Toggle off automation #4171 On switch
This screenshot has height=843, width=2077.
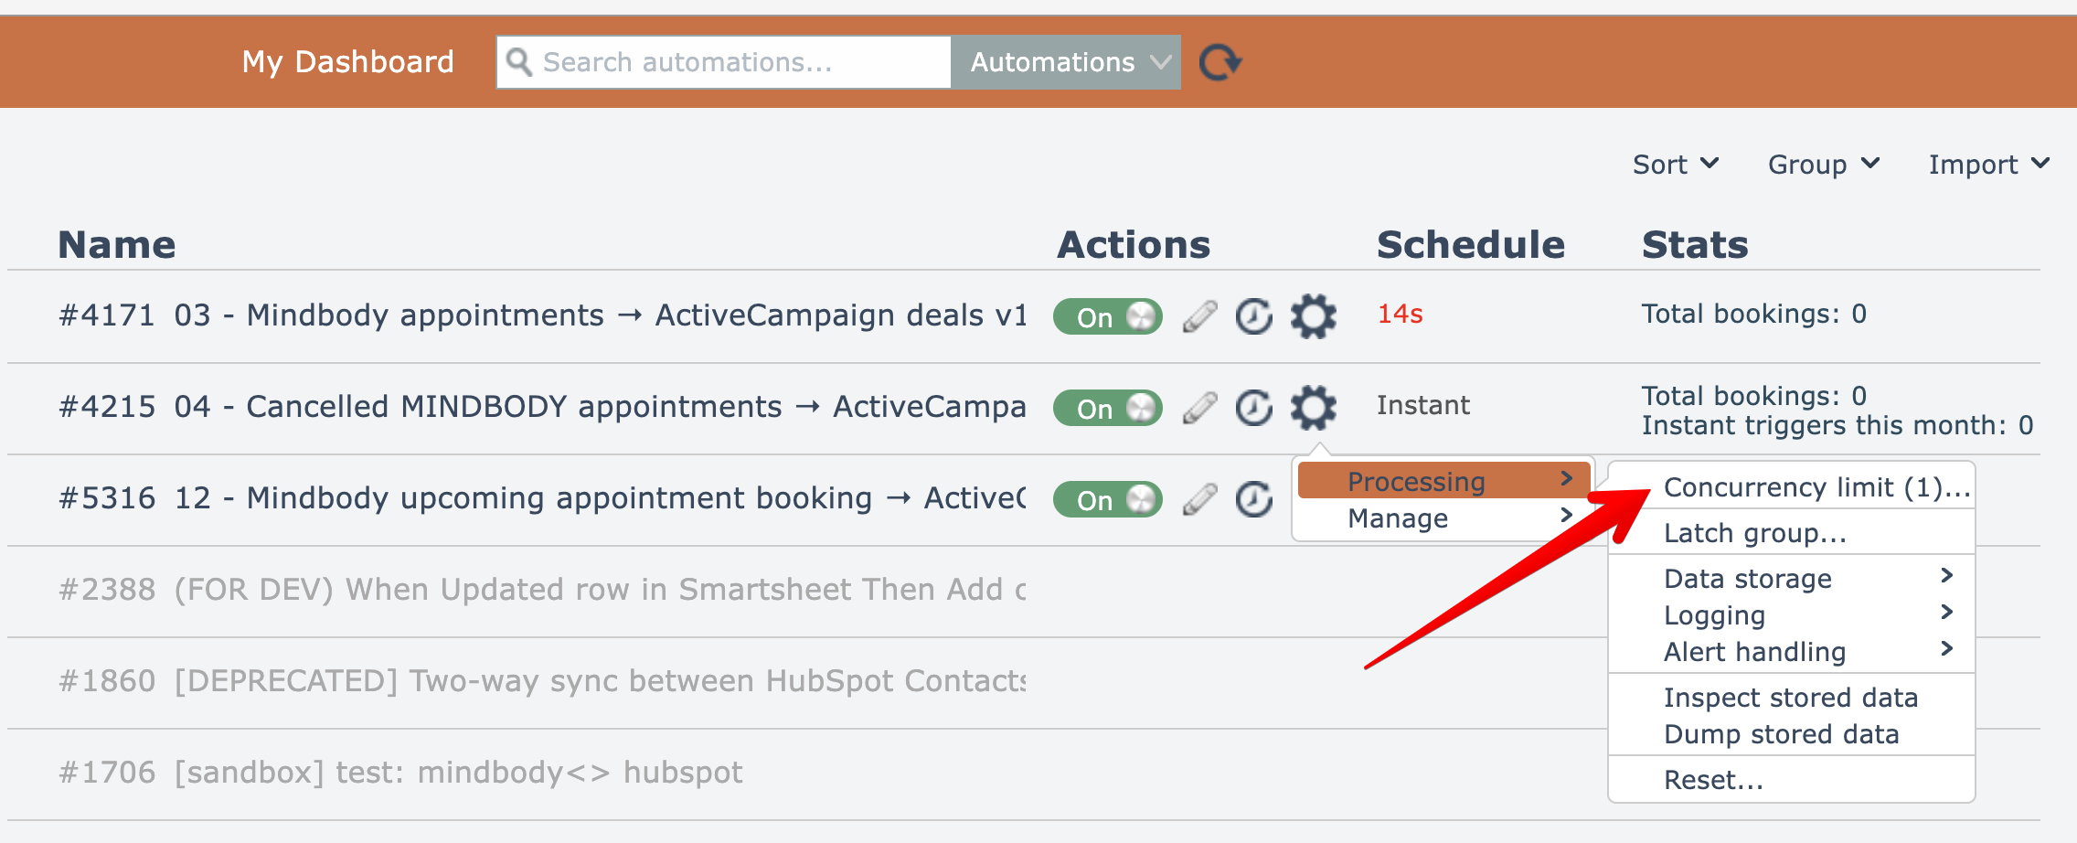tap(1107, 316)
